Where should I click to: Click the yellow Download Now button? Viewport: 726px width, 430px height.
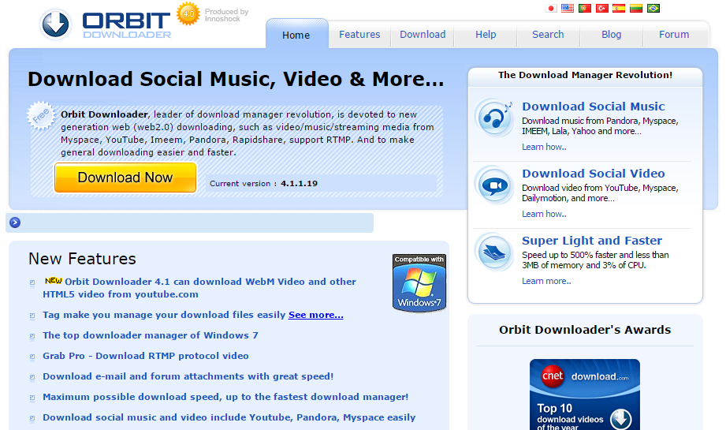(125, 178)
